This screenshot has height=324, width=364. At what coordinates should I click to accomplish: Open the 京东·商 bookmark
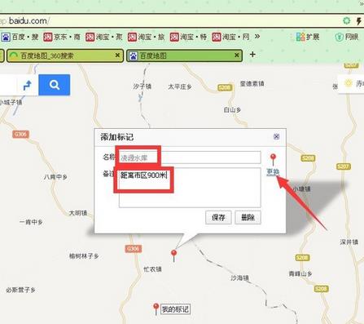coord(62,37)
